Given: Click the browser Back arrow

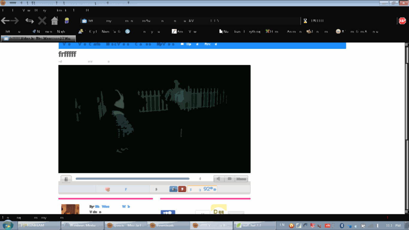Looking at the screenshot, I should (5, 21).
